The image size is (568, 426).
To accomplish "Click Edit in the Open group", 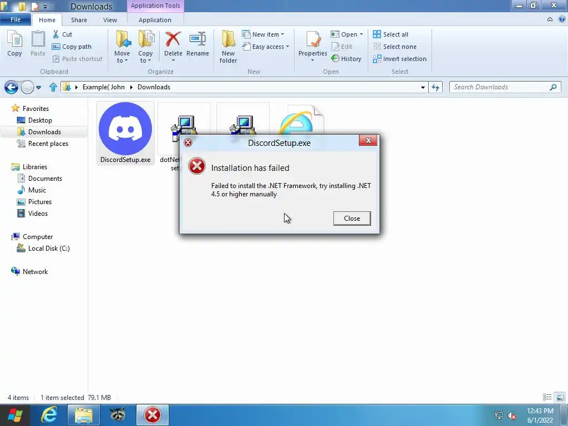I will point(342,47).
